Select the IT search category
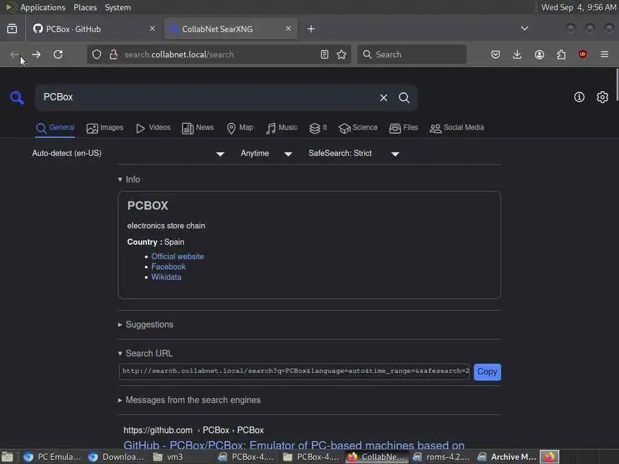Image resolution: width=619 pixels, height=464 pixels. coord(318,128)
